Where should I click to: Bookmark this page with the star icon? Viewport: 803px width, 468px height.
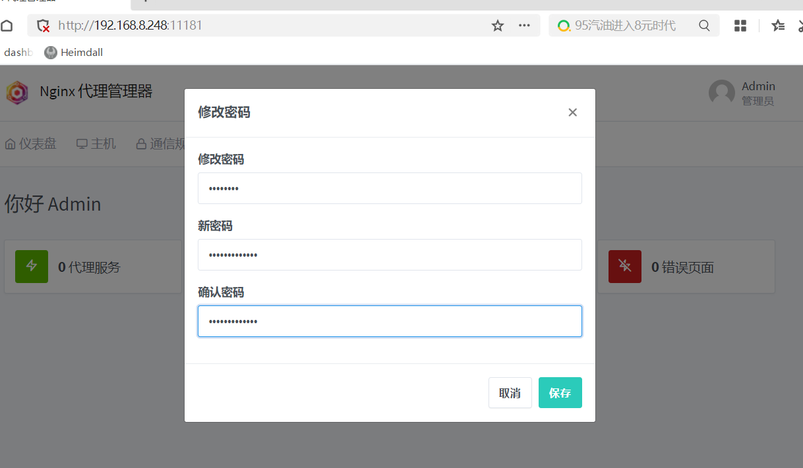pyautogui.click(x=498, y=26)
